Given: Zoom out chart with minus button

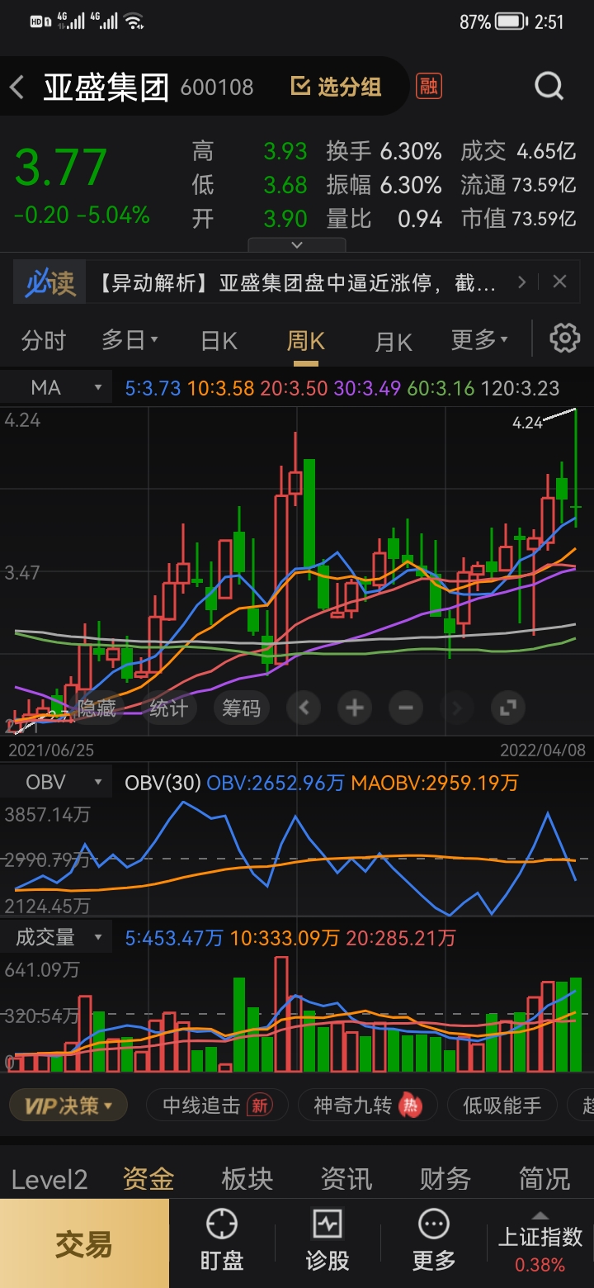Looking at the screenshot, I should click(406, 708).
